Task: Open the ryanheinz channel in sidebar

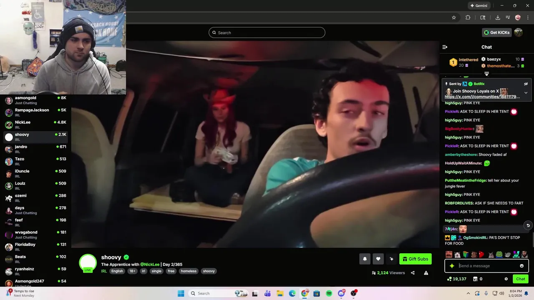Action: pyautogui.click(x=35, y=271)
